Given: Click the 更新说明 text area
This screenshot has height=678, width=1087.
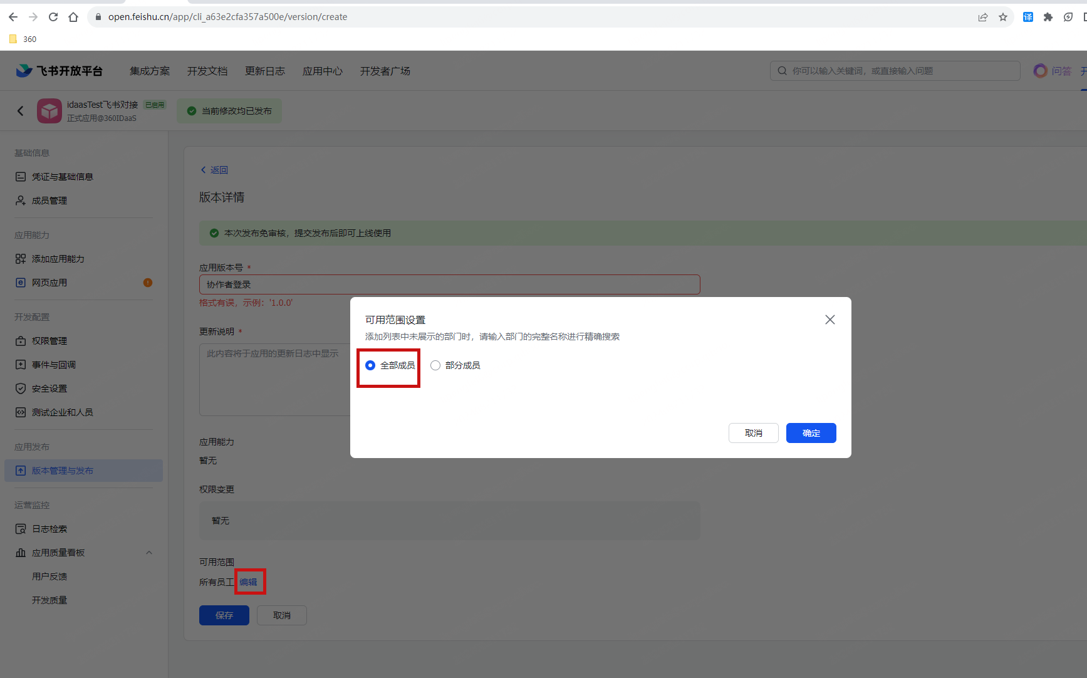Looking at the screenshot, I should coord(274,379).
